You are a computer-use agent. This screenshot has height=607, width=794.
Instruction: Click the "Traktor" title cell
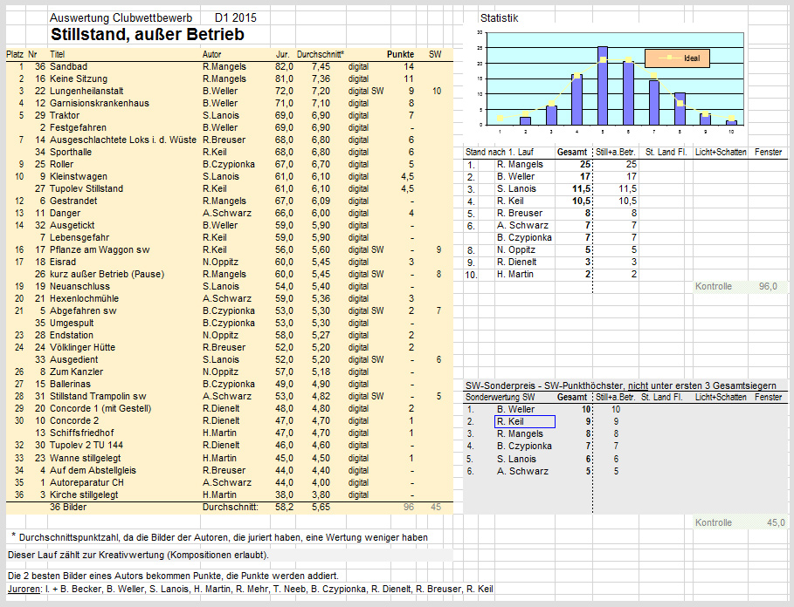[x=65, y=115]
